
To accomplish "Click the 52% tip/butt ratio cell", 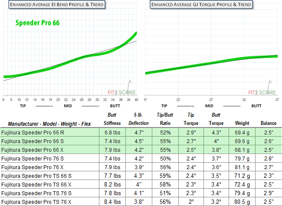I will point(165,132).
